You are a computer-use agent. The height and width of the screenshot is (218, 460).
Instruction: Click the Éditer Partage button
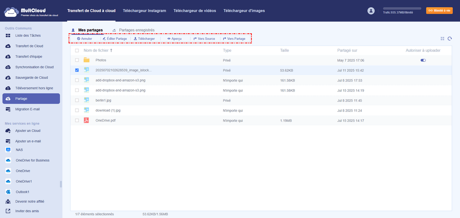tap(115, 39)
